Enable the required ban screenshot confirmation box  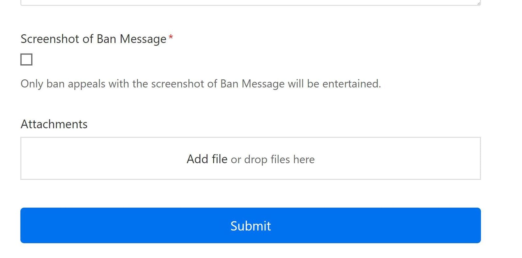[x=26, y=59]
